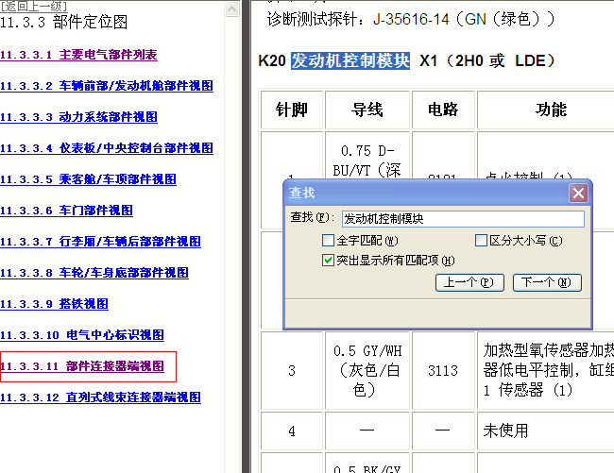Enable 区分大小写 checkbox
Screen dimensions: 614x473
point(481,240)
